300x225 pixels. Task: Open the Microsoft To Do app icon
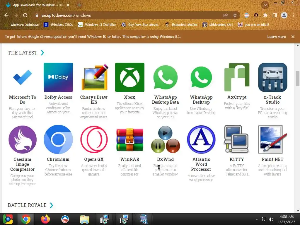click(x=22, y=77)
